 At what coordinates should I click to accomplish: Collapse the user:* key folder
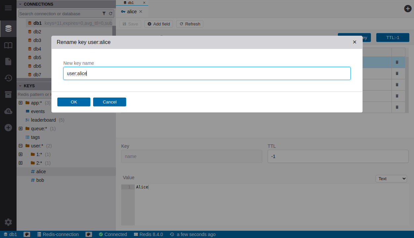pos(21,146)
